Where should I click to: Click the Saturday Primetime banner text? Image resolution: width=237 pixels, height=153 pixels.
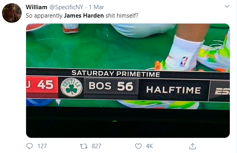pos(116,73)
